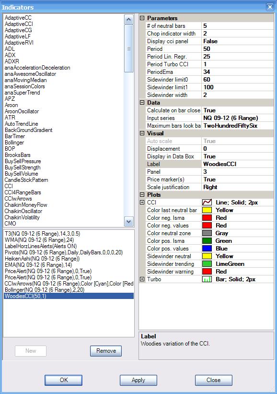Collapse the Visual section

(x=142, y=133)
